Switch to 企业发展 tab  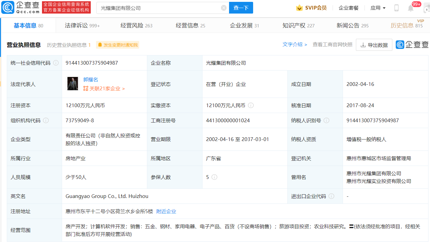[x=244, y=26]
